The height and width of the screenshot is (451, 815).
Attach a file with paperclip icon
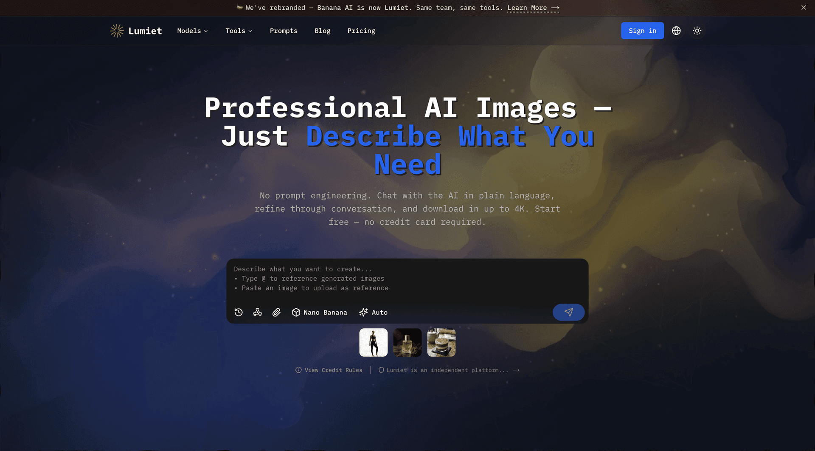point(276,312)
